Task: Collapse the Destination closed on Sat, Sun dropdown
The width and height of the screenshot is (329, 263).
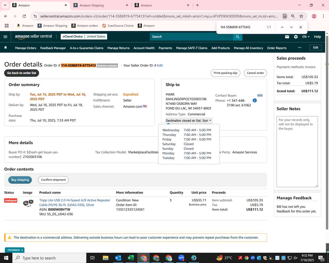Action: pyautogui.click(x=189, y=121)
